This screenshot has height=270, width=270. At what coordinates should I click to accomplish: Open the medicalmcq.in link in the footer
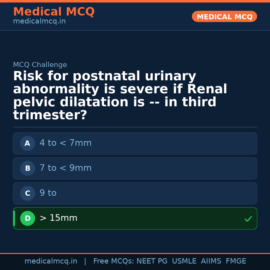pos(51,261)
